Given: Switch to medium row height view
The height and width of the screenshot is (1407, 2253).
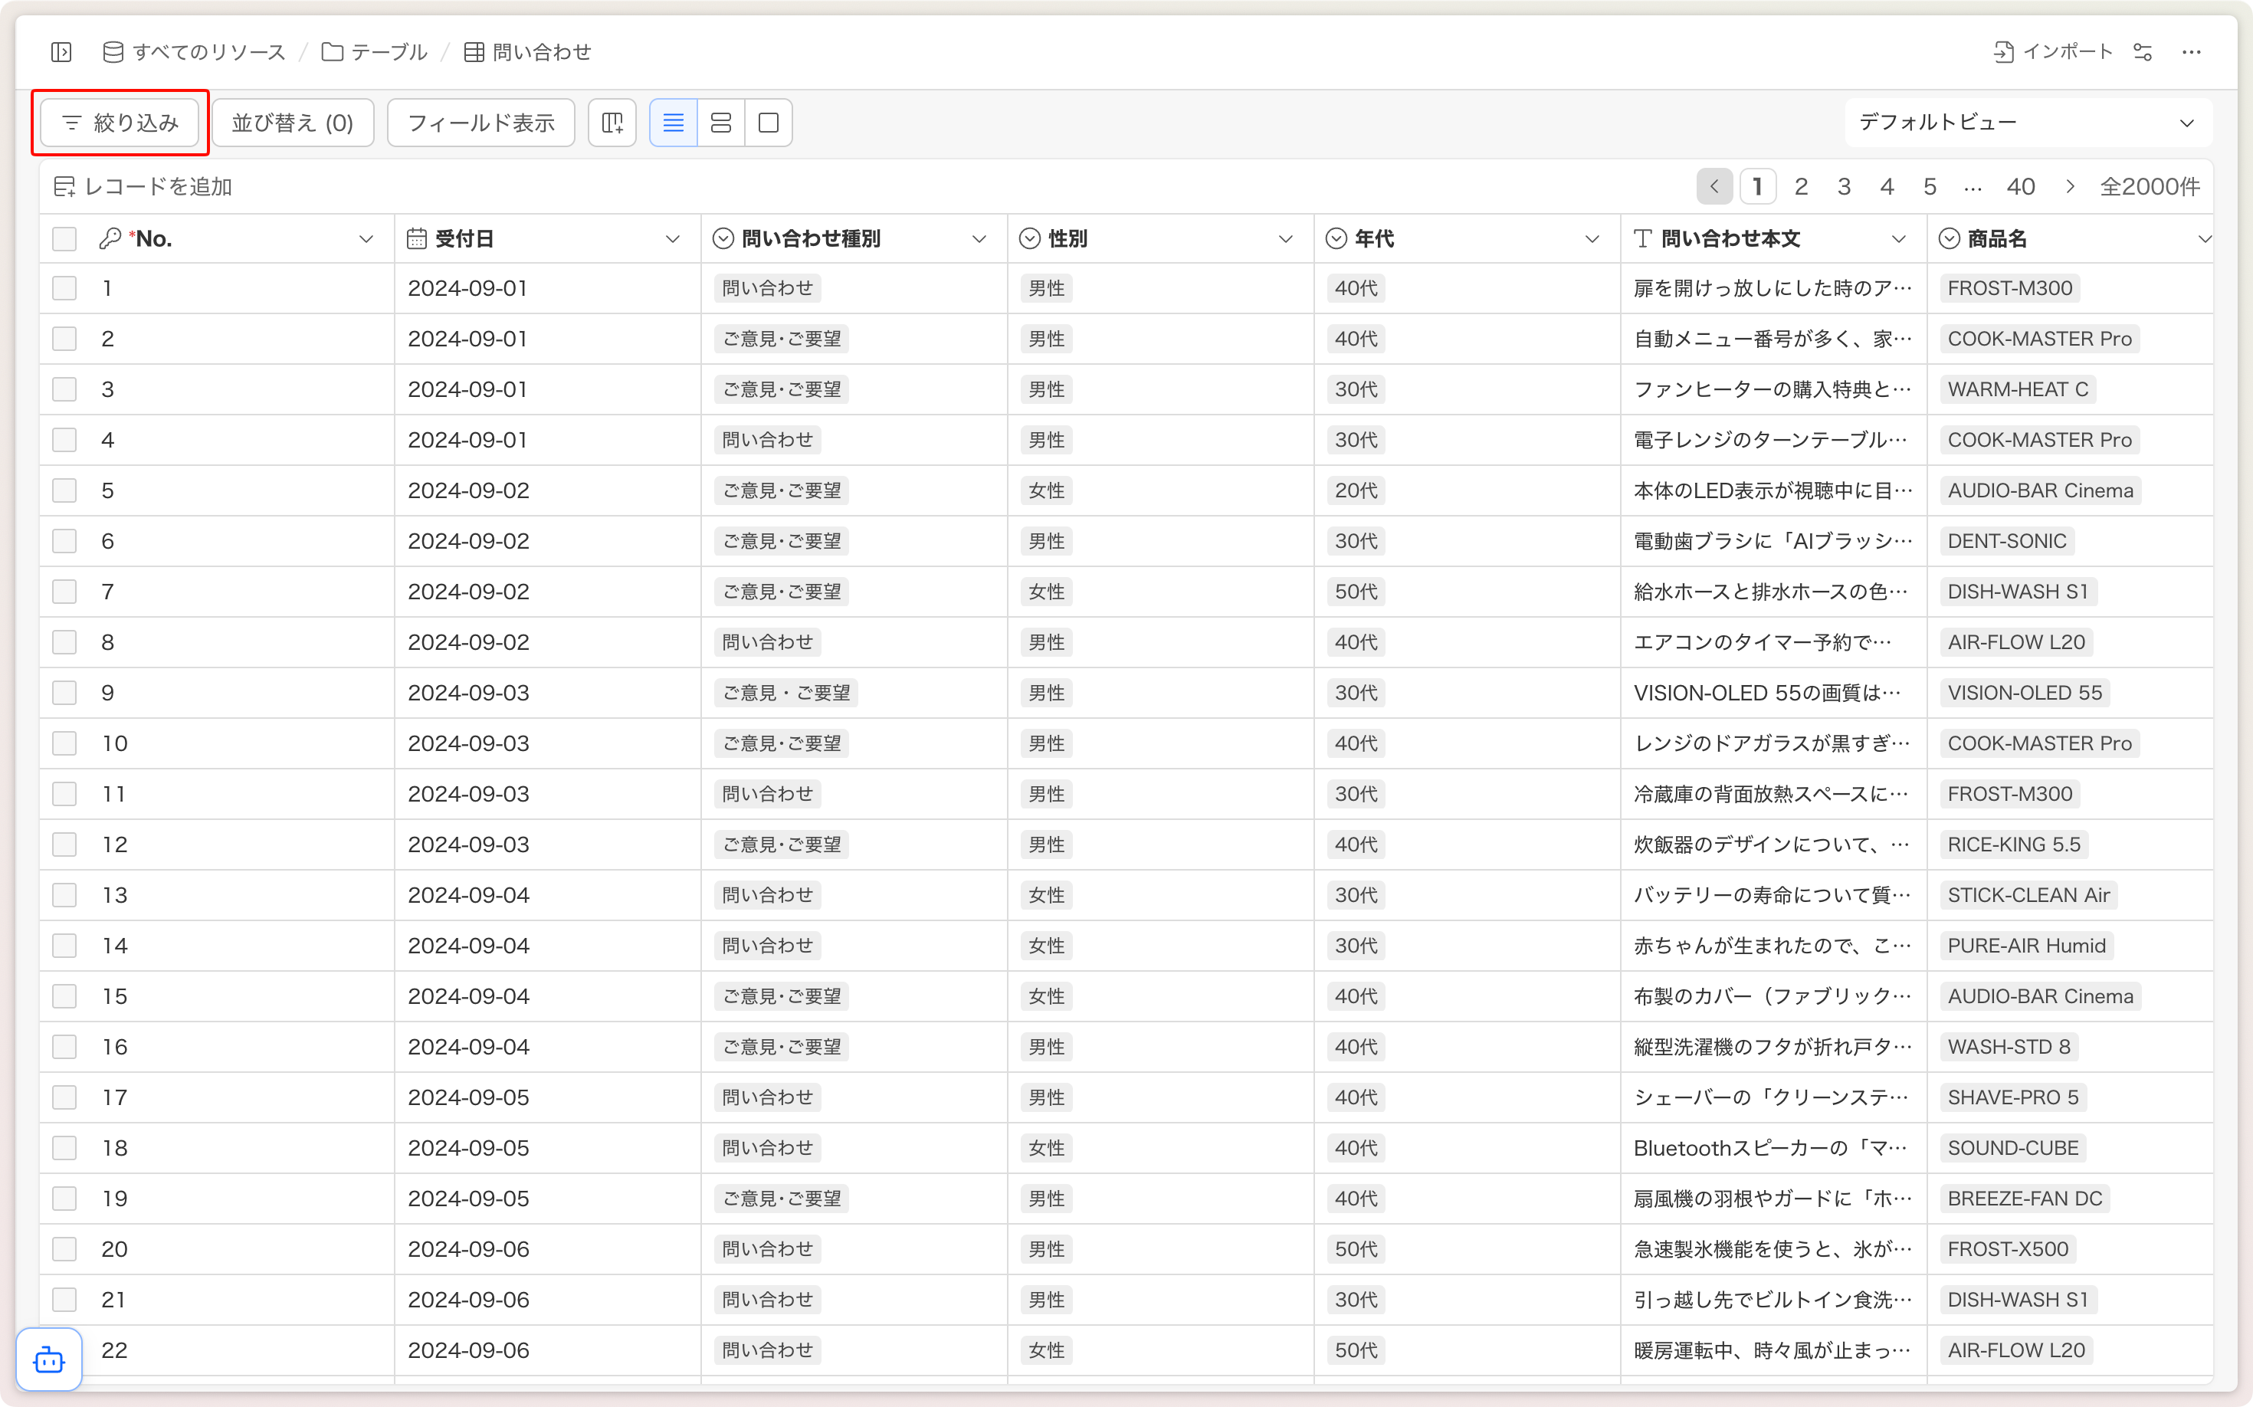Looking at the screenshot, I should (x=721, y=123).
